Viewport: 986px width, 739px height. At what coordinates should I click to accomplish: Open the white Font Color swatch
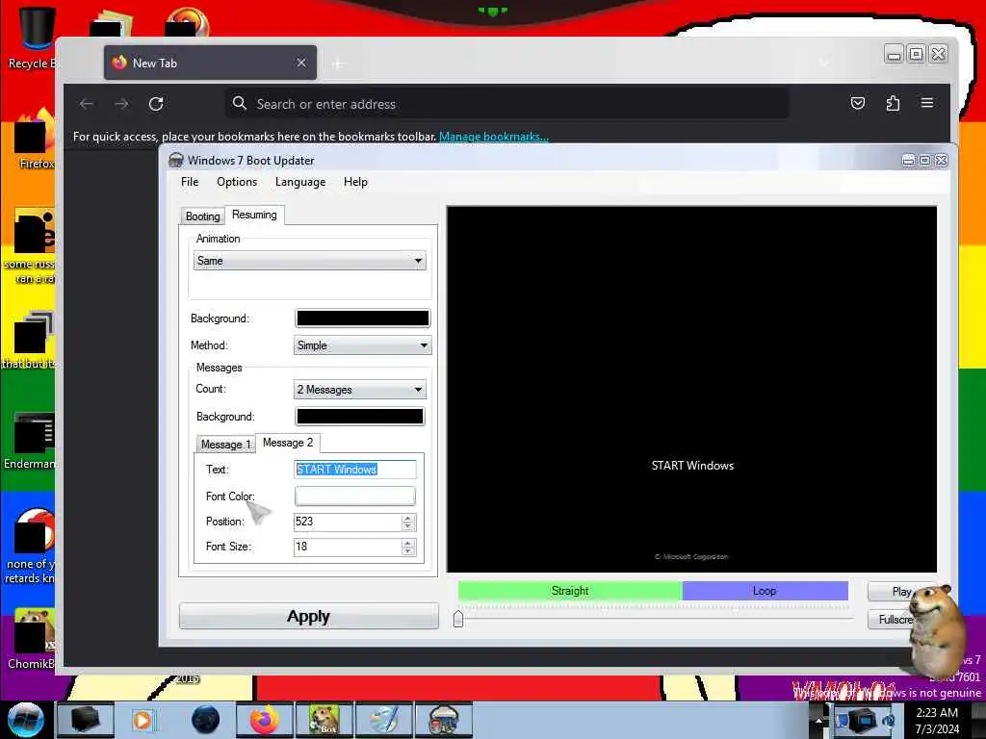tap(354, 496)
